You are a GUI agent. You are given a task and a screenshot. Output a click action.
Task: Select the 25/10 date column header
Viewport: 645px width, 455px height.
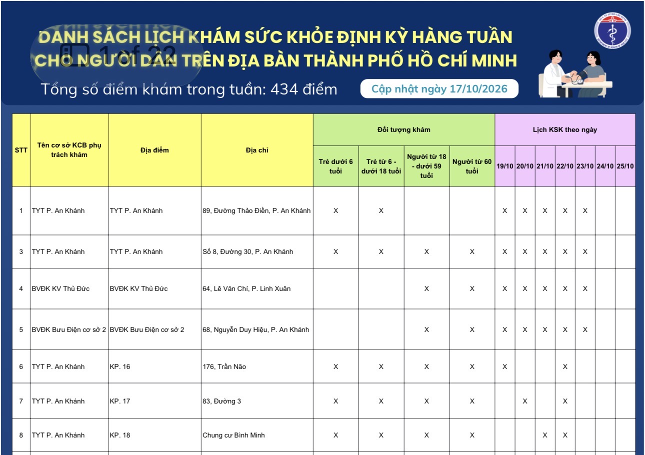(625, 166)
